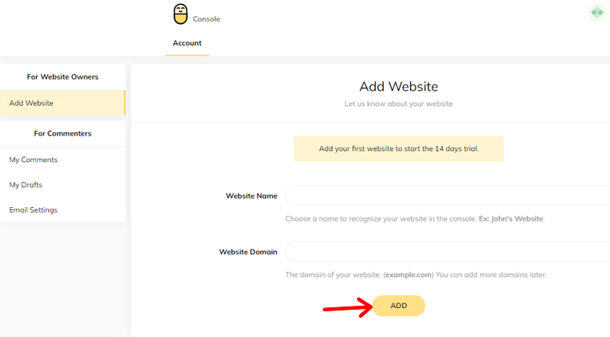Open the user avatar icon
The image size is (610, 337).
[x=597, y=13]
